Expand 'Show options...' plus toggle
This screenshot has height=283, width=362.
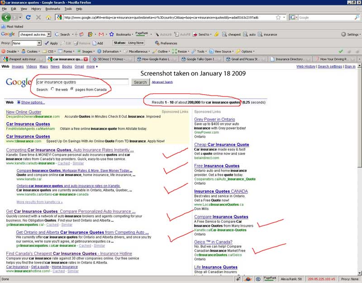click(19, 102)
